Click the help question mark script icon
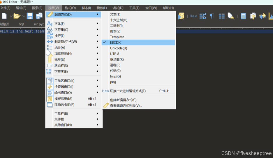This screenshot has height=158, width=273. click(253, 16)
